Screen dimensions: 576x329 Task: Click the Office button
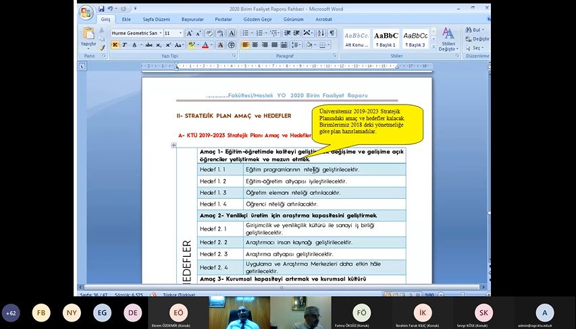click(86, 12)
